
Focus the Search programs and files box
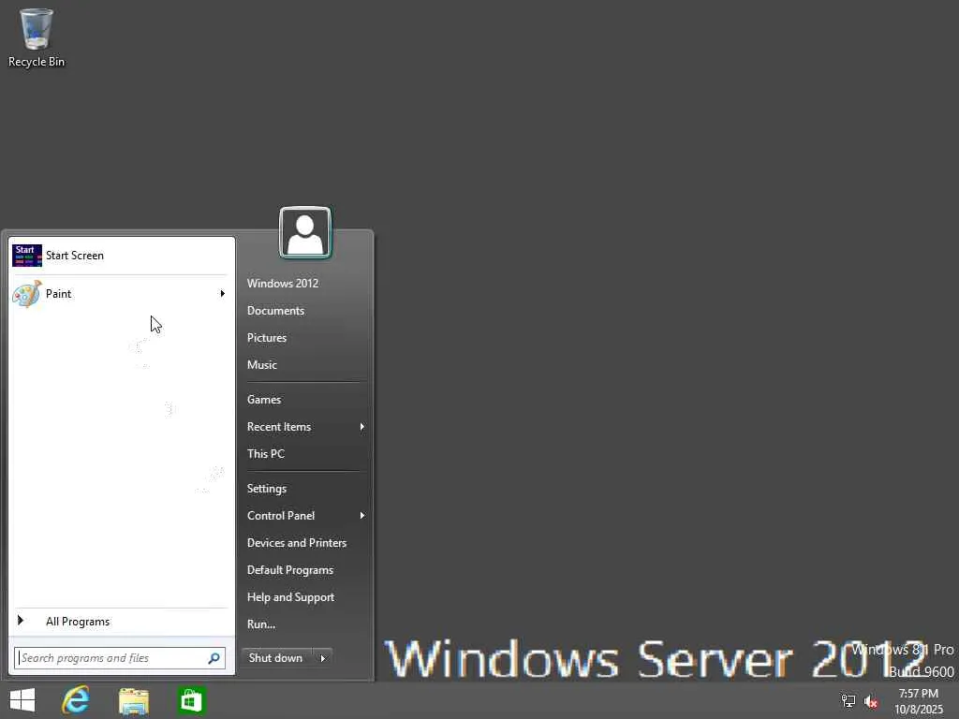pyautogui.click(x=120, y=658)
